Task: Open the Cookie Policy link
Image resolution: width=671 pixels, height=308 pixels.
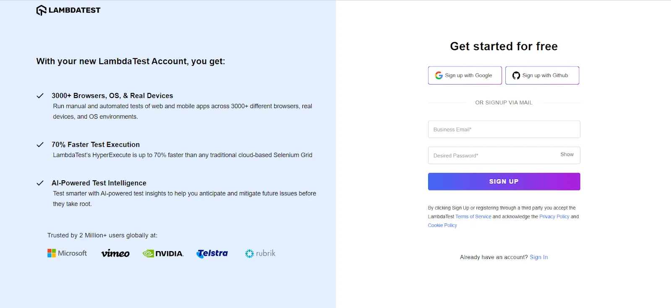Action: point(442,226)
